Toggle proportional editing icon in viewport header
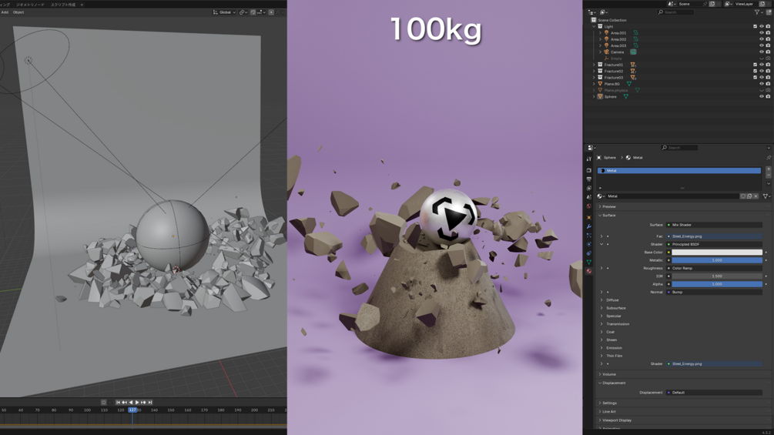Image resolution: width=774 pixels, height=435 pixels. pyautogui.click(x=271, y=12)
